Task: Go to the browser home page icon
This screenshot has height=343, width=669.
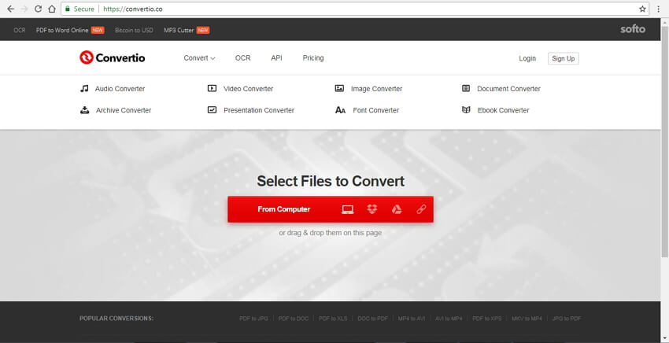Action: [x=52, y=9]
